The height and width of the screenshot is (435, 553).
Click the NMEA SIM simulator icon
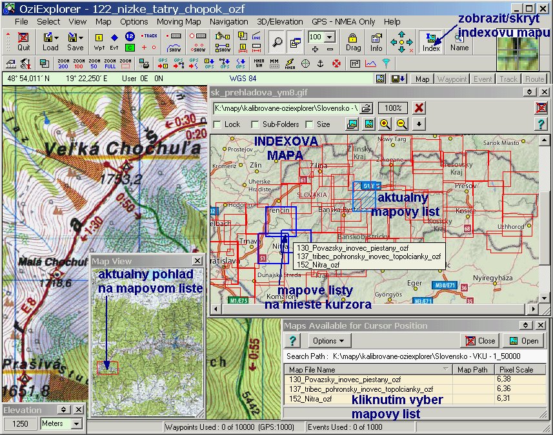click(259, 63)
